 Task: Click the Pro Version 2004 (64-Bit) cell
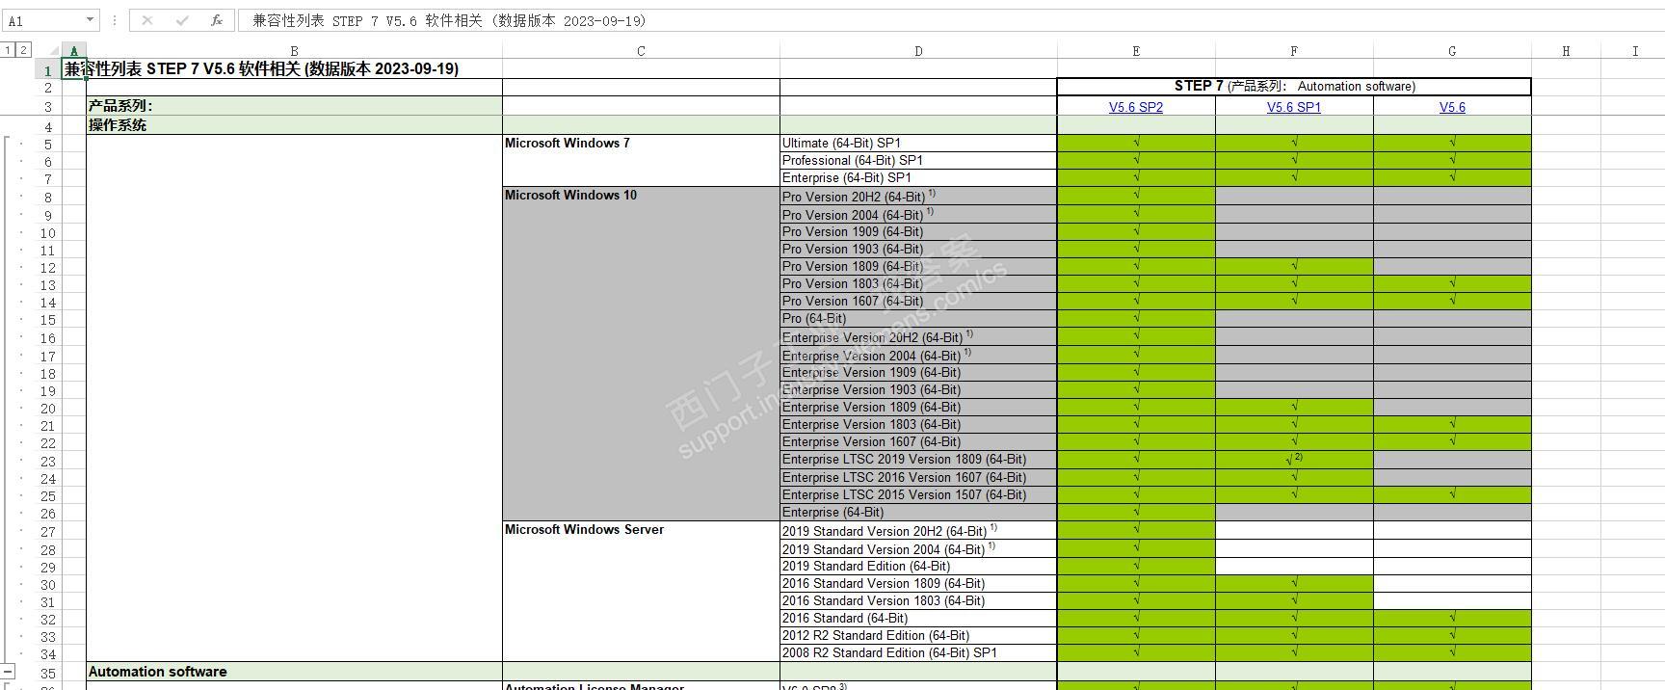(918, 215)
